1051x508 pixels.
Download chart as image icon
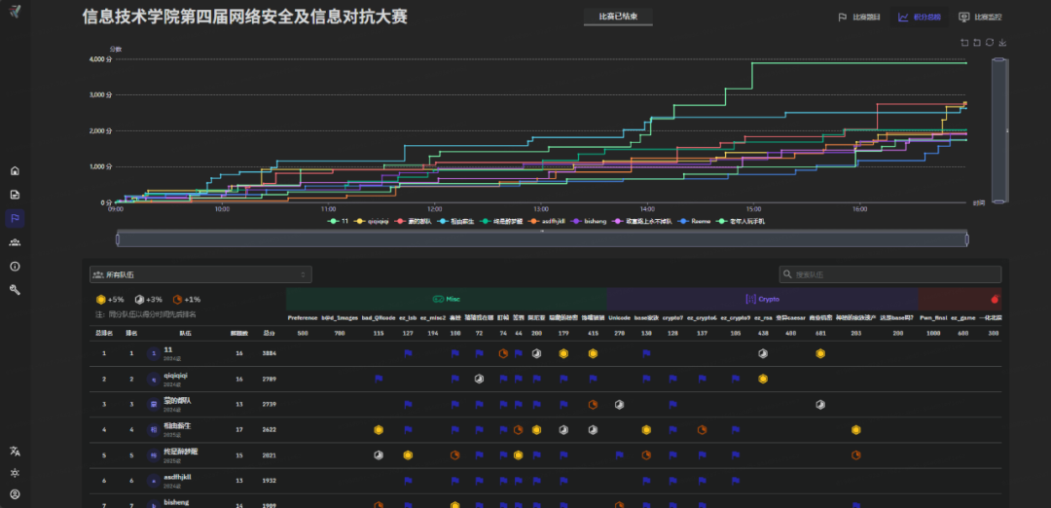(x=1002, y=43)
